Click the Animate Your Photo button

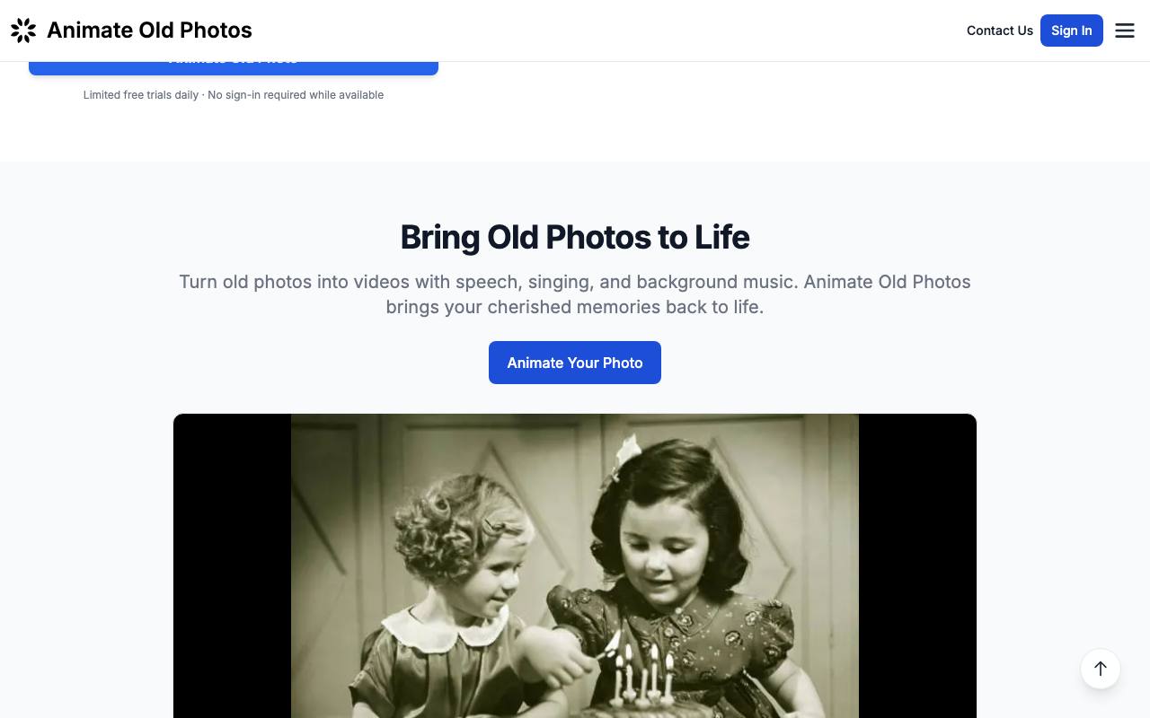click(x=575, y=363)
